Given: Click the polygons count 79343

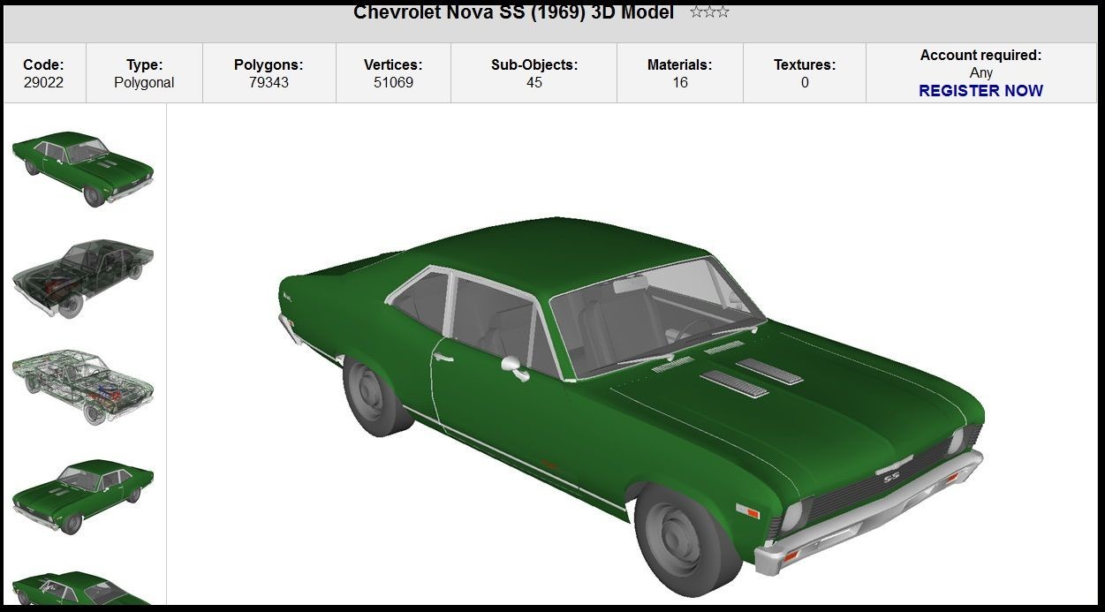Looking at the screenshot, I should [x=269, y=82].
